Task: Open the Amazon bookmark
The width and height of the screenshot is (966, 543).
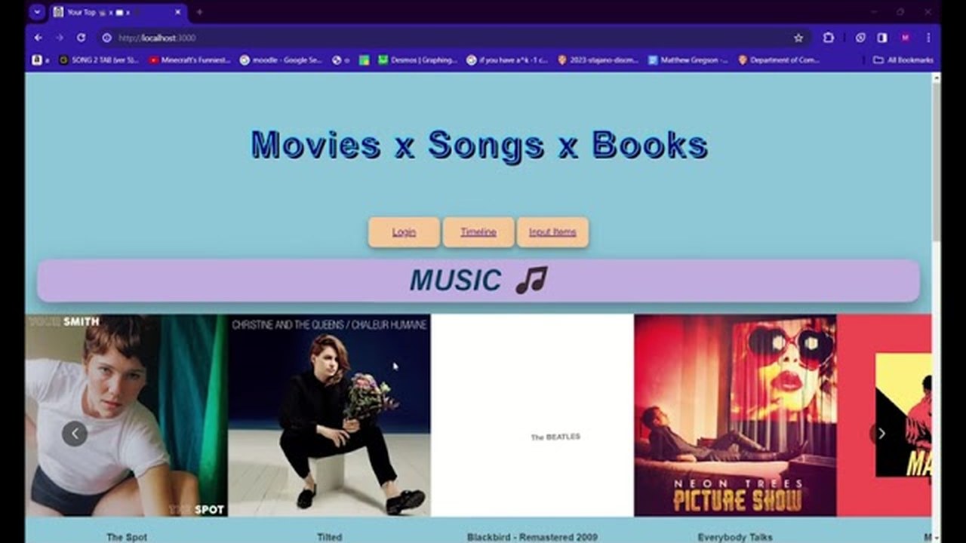Action: point(40,60)
